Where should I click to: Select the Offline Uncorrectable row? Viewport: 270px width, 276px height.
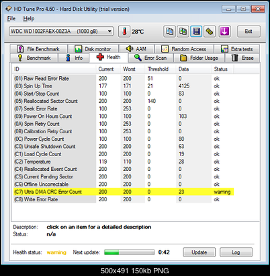pyautogui.click(x=124, y=184)
